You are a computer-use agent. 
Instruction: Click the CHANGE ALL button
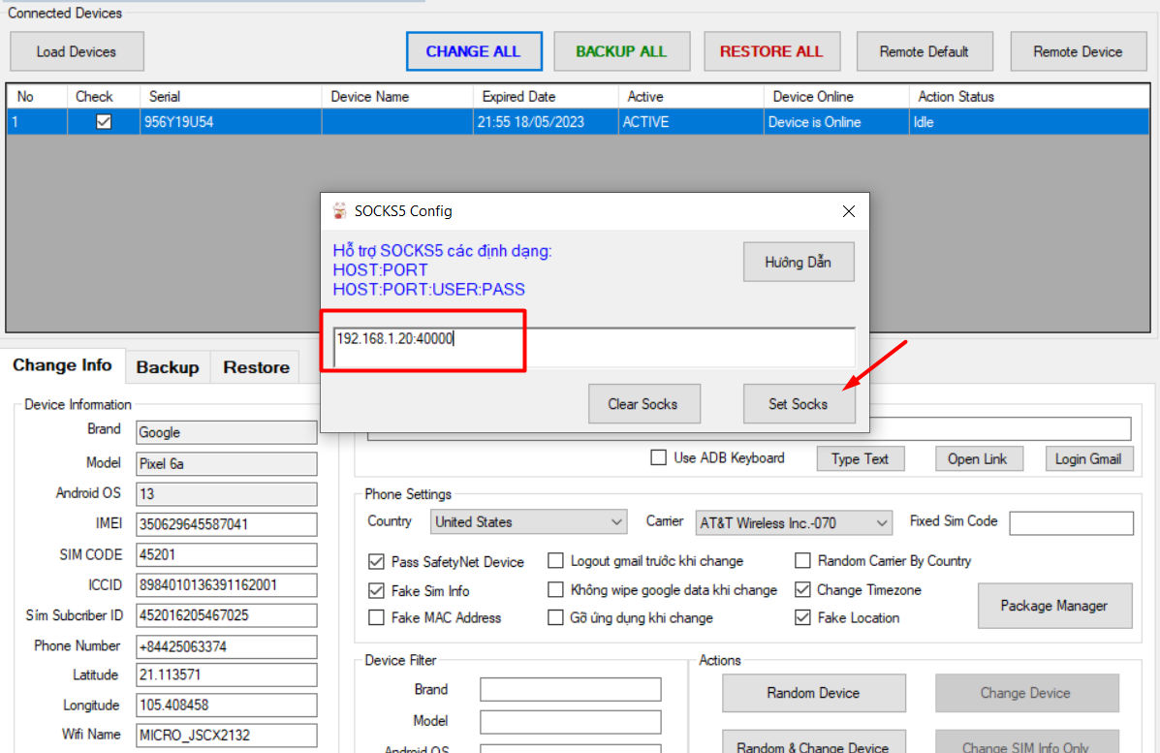474,51
